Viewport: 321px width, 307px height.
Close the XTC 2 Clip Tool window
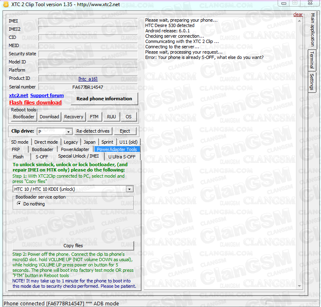pyautogui.click(x=310, y=3)
